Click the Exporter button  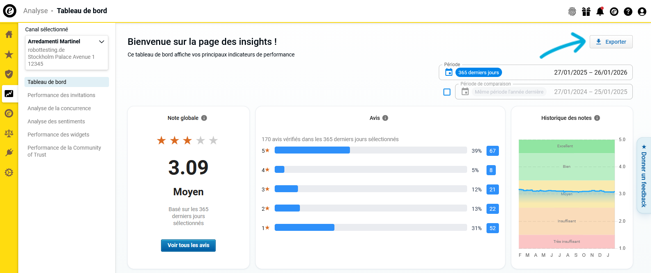[x=611, y=42]
